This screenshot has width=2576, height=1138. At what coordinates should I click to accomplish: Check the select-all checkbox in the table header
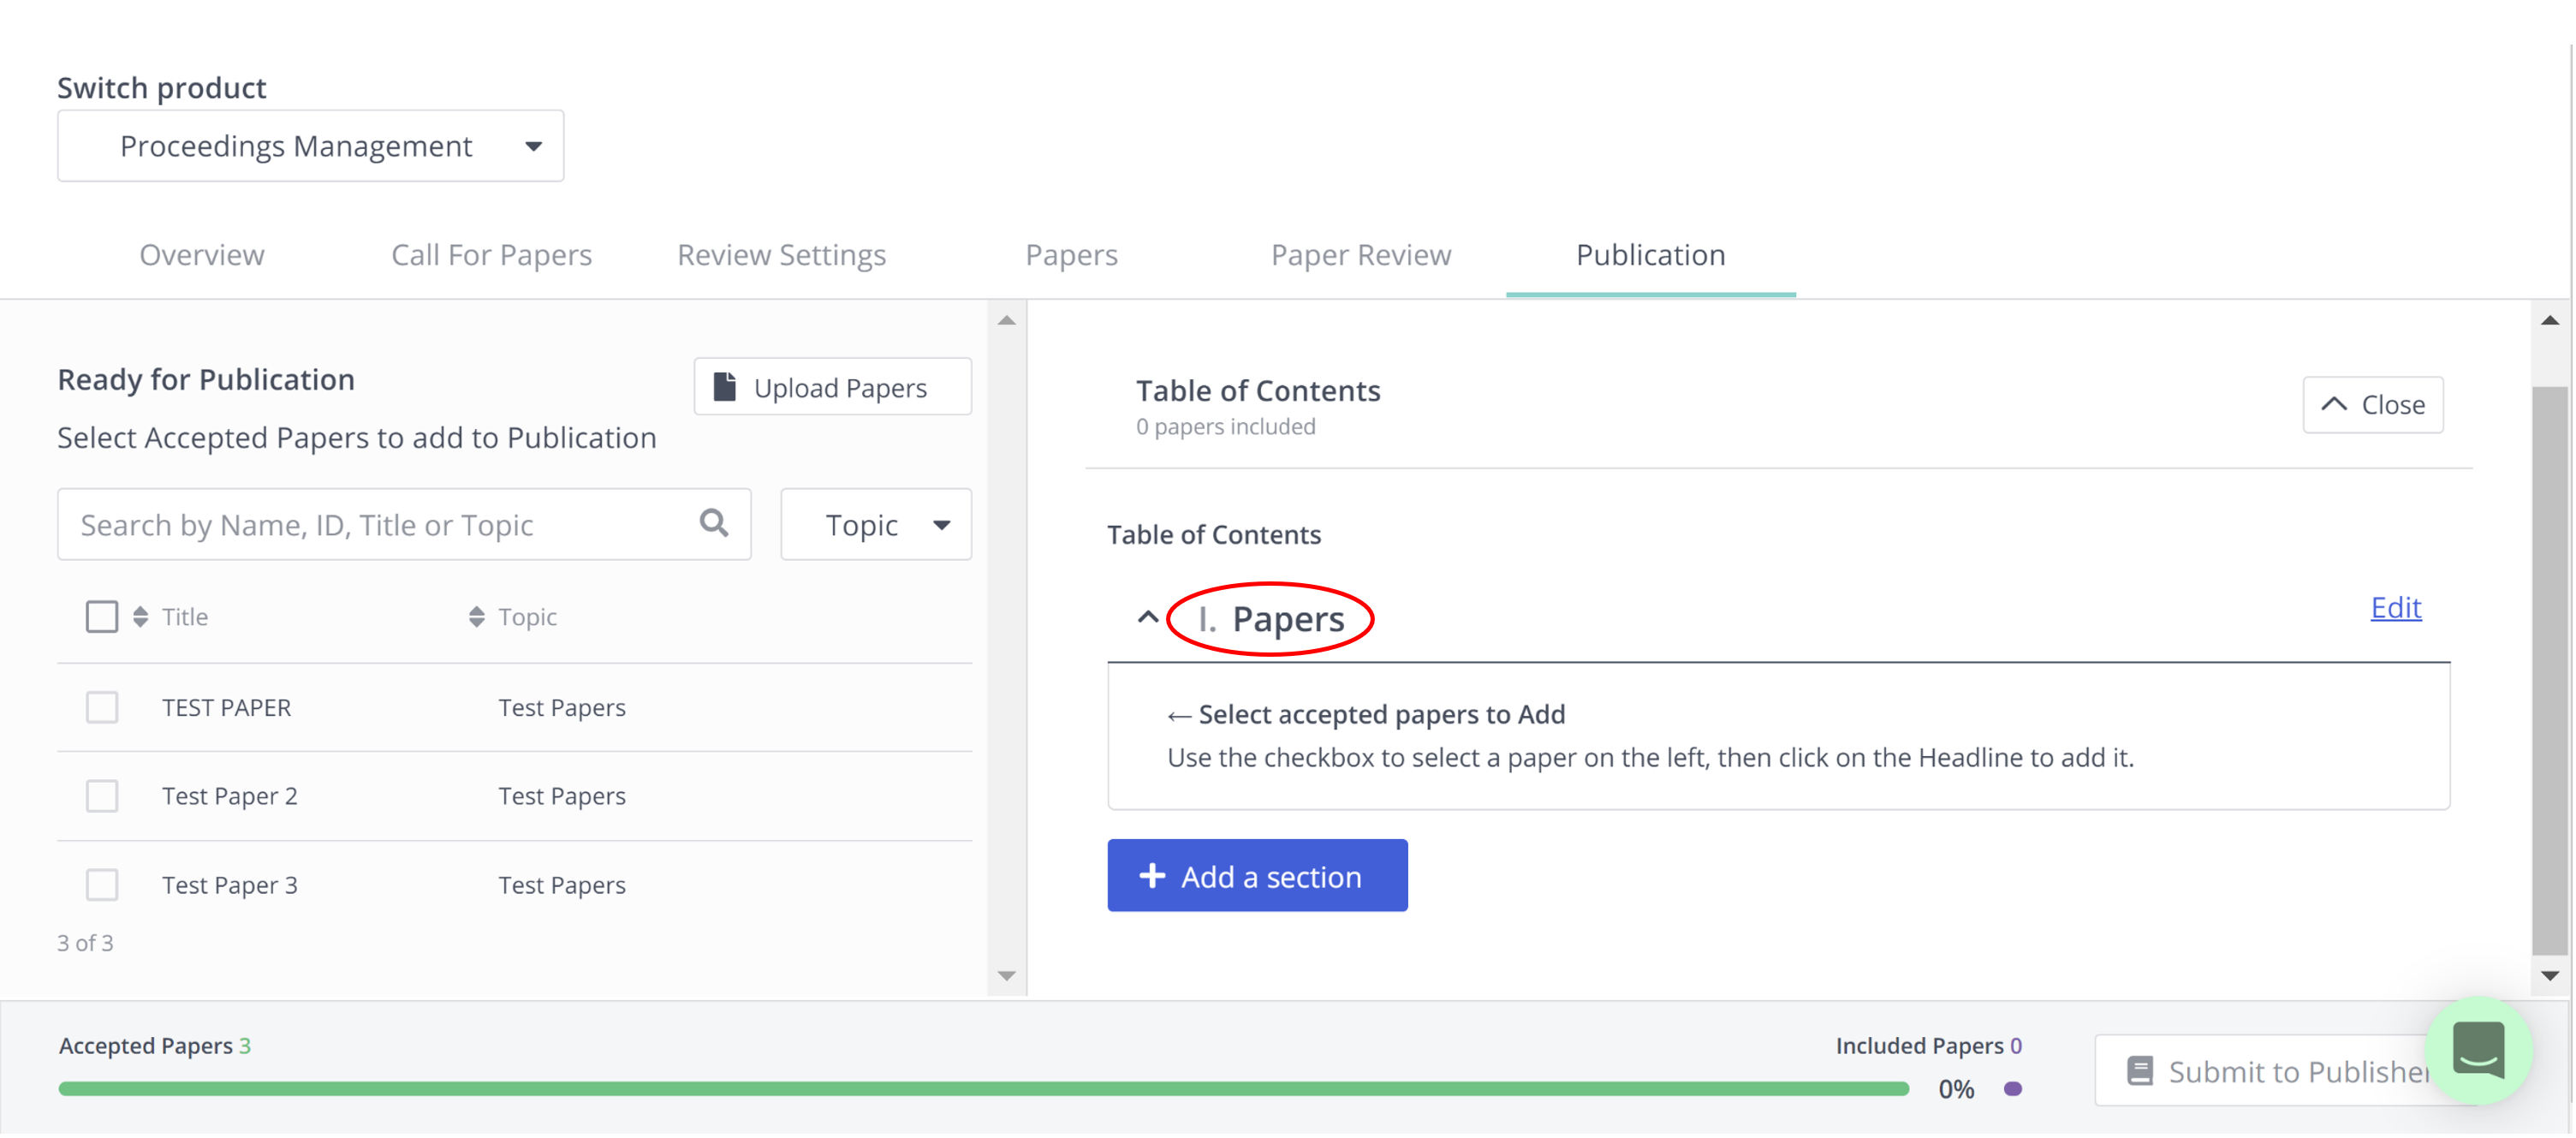coord(101,616)
